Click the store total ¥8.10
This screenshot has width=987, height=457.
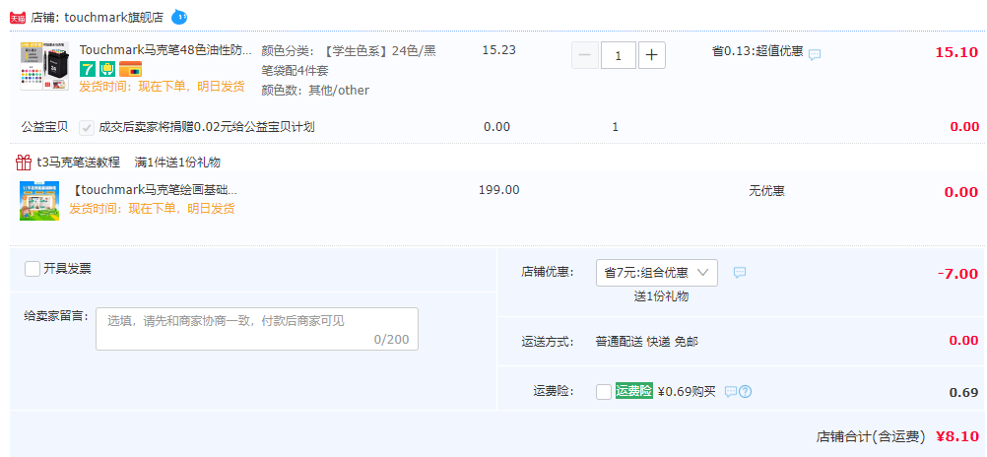coord(957,436)
